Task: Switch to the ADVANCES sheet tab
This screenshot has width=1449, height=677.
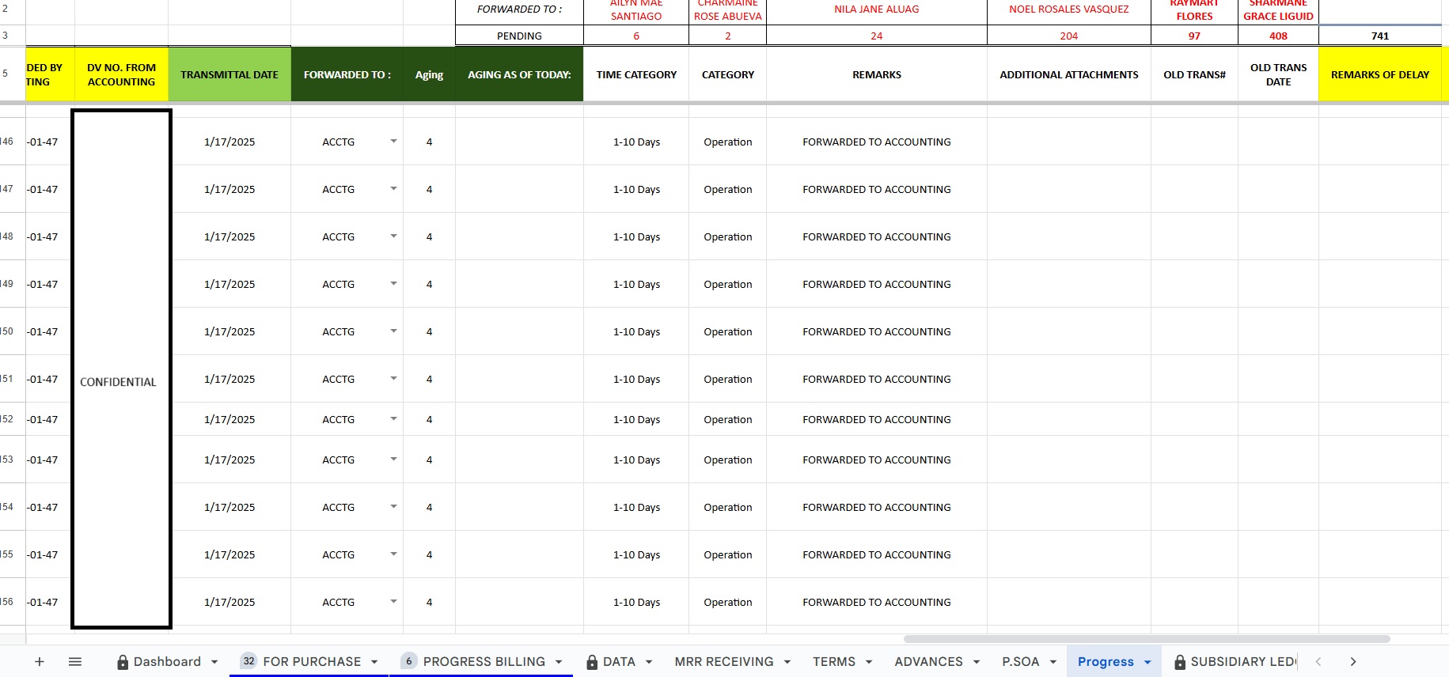Action: pyautogui.click(x=928, y=662)
